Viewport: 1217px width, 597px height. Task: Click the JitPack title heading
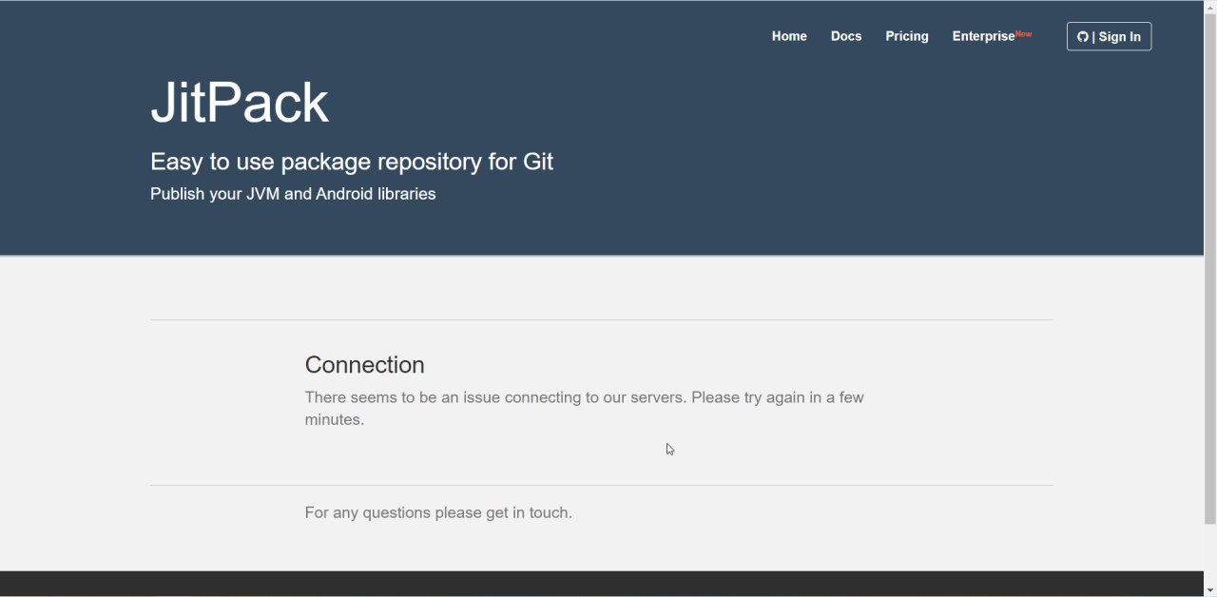point(240,103)
